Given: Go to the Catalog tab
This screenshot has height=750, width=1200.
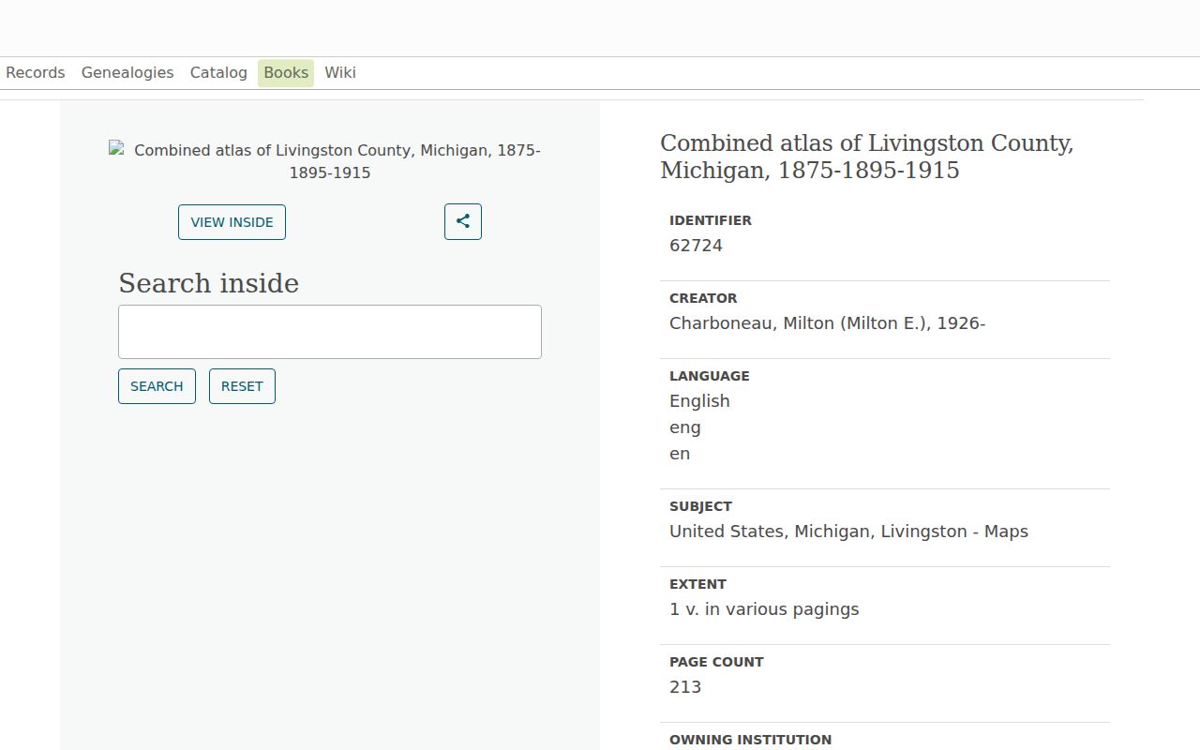Looking at the screenshot, I should pos(218,73).
